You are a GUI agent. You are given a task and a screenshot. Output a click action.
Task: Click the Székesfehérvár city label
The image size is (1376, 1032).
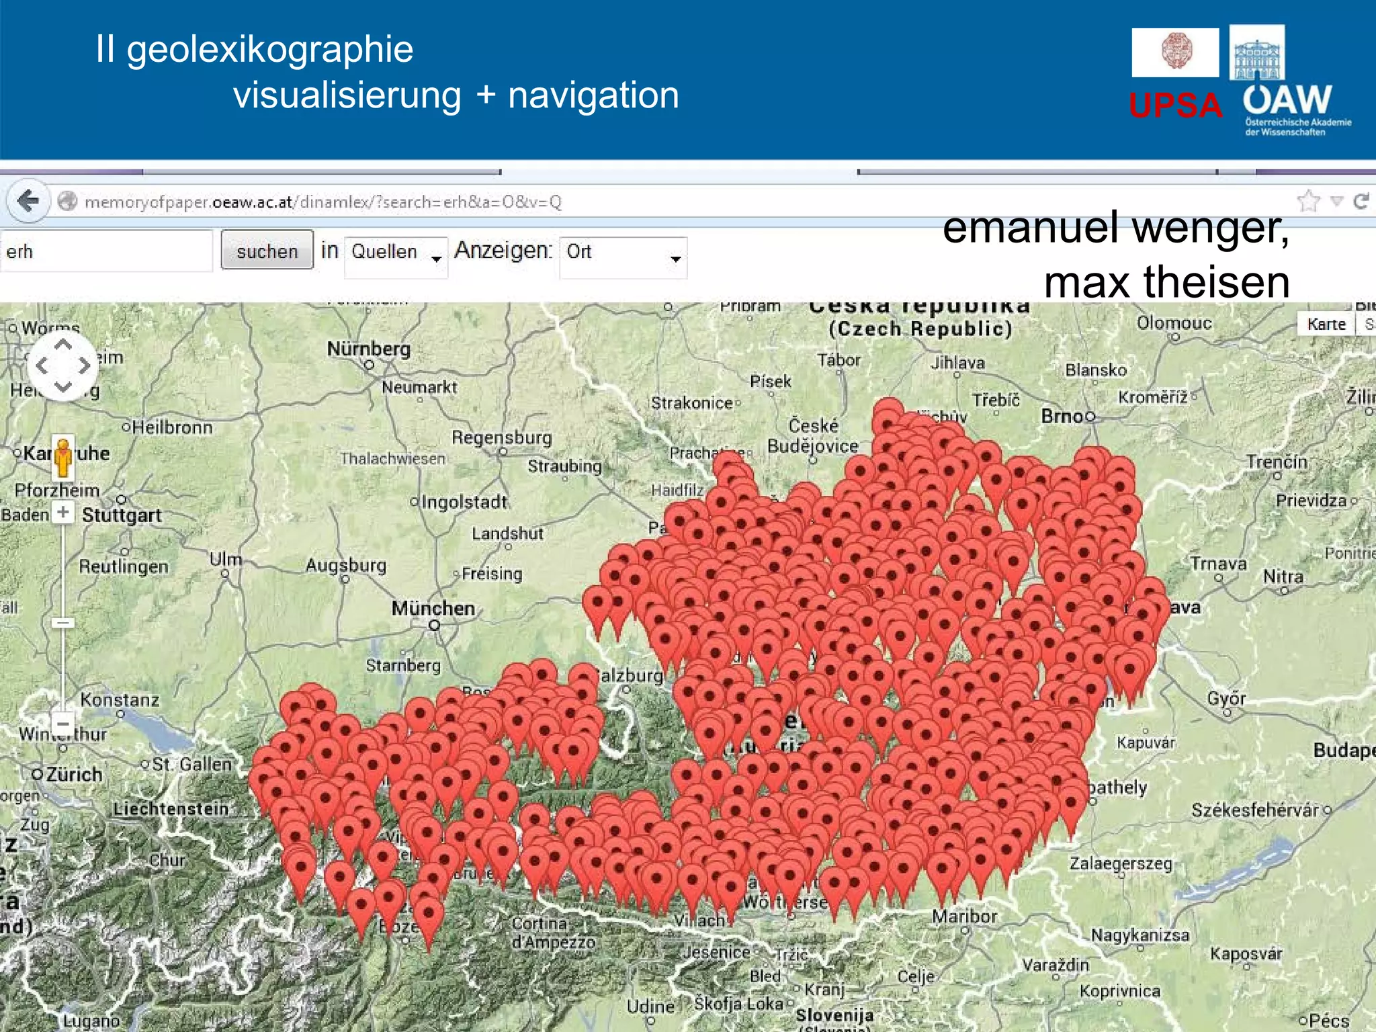pos(1255,810)
